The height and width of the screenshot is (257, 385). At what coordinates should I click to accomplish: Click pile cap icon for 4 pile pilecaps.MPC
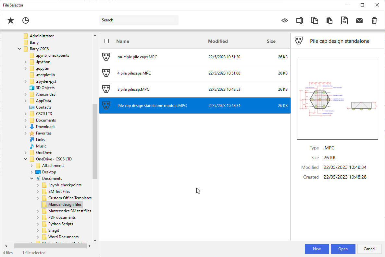[x=106, y=73]
